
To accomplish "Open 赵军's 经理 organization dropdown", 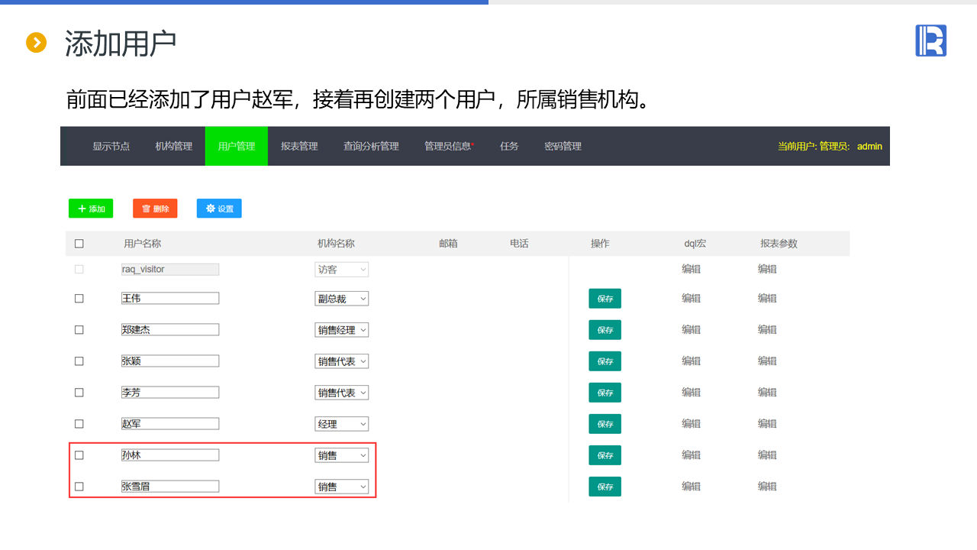I will point(342,424).
